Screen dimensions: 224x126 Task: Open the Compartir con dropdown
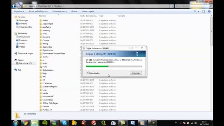point(59,11)
